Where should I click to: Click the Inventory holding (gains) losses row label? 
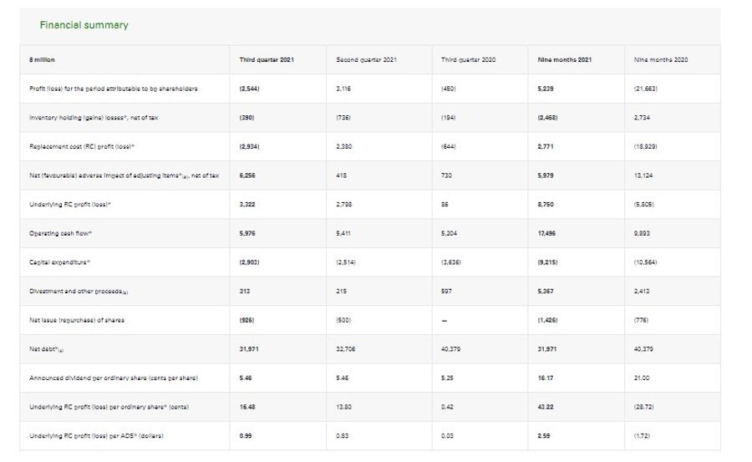(x=94, y=118)
